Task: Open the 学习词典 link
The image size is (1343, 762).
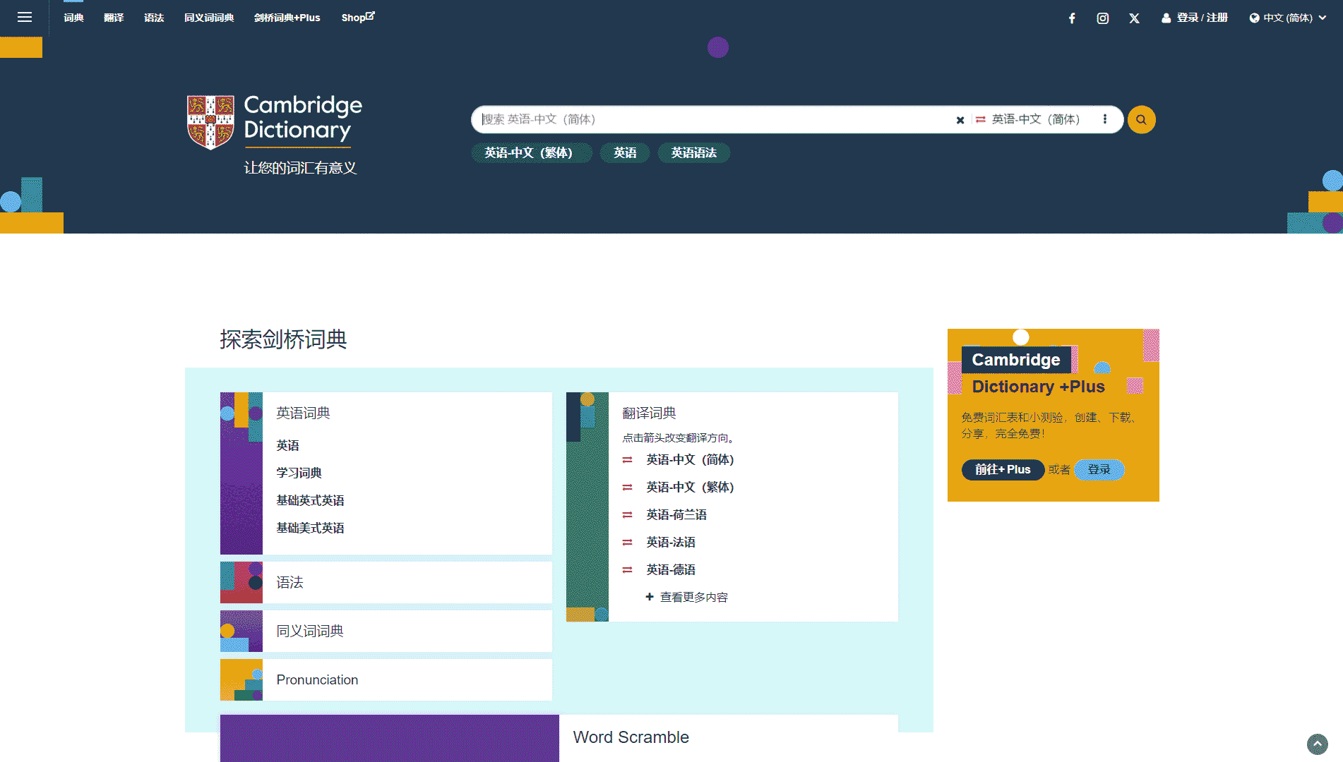Action: coord(299,473)
